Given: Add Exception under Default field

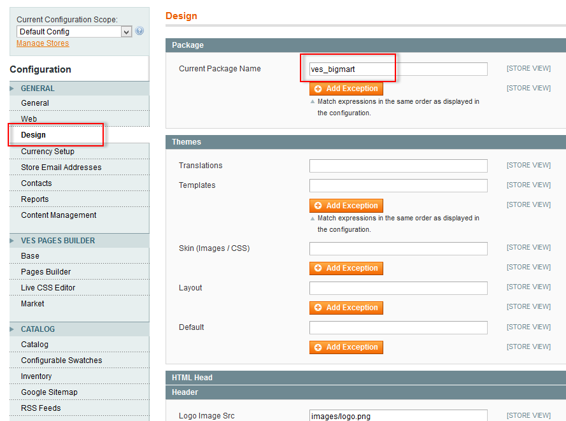Looking at the screenshot, I should point(346,347).
